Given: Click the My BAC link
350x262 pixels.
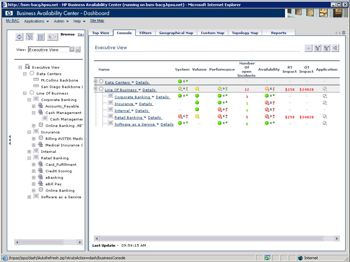Looking at the screenshot, I should pos(13,21).
